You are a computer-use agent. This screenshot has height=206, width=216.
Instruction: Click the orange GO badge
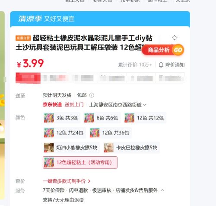(x=178, y=50)
